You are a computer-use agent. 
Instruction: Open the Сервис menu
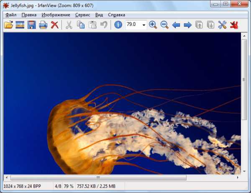tap(82, 15)
